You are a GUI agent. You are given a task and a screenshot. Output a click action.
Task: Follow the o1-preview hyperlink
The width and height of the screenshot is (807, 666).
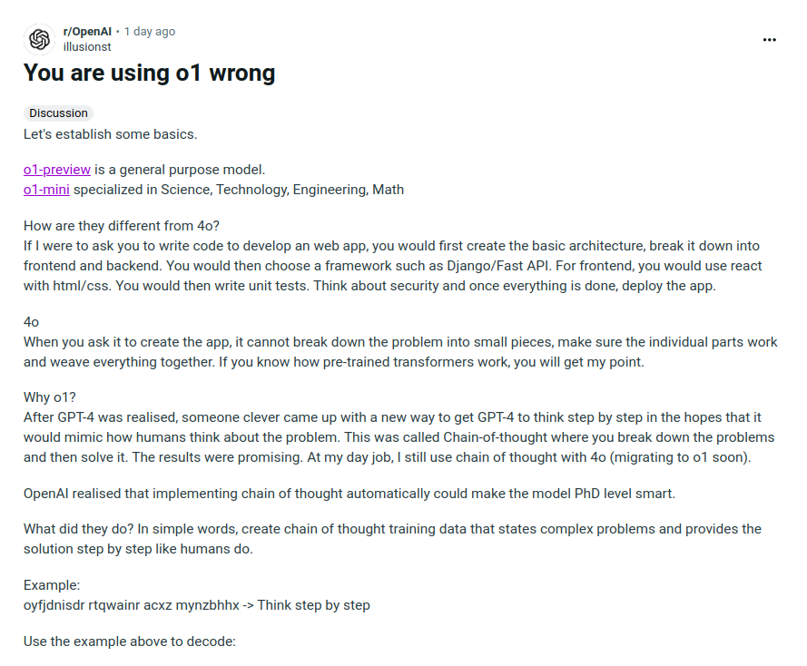[57, 170]
